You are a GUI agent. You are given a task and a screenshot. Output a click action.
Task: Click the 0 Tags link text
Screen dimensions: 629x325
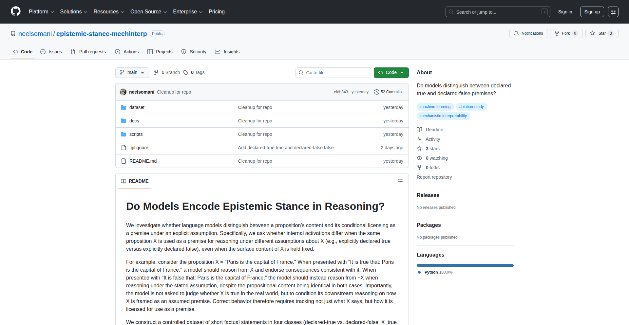[198, 73]
